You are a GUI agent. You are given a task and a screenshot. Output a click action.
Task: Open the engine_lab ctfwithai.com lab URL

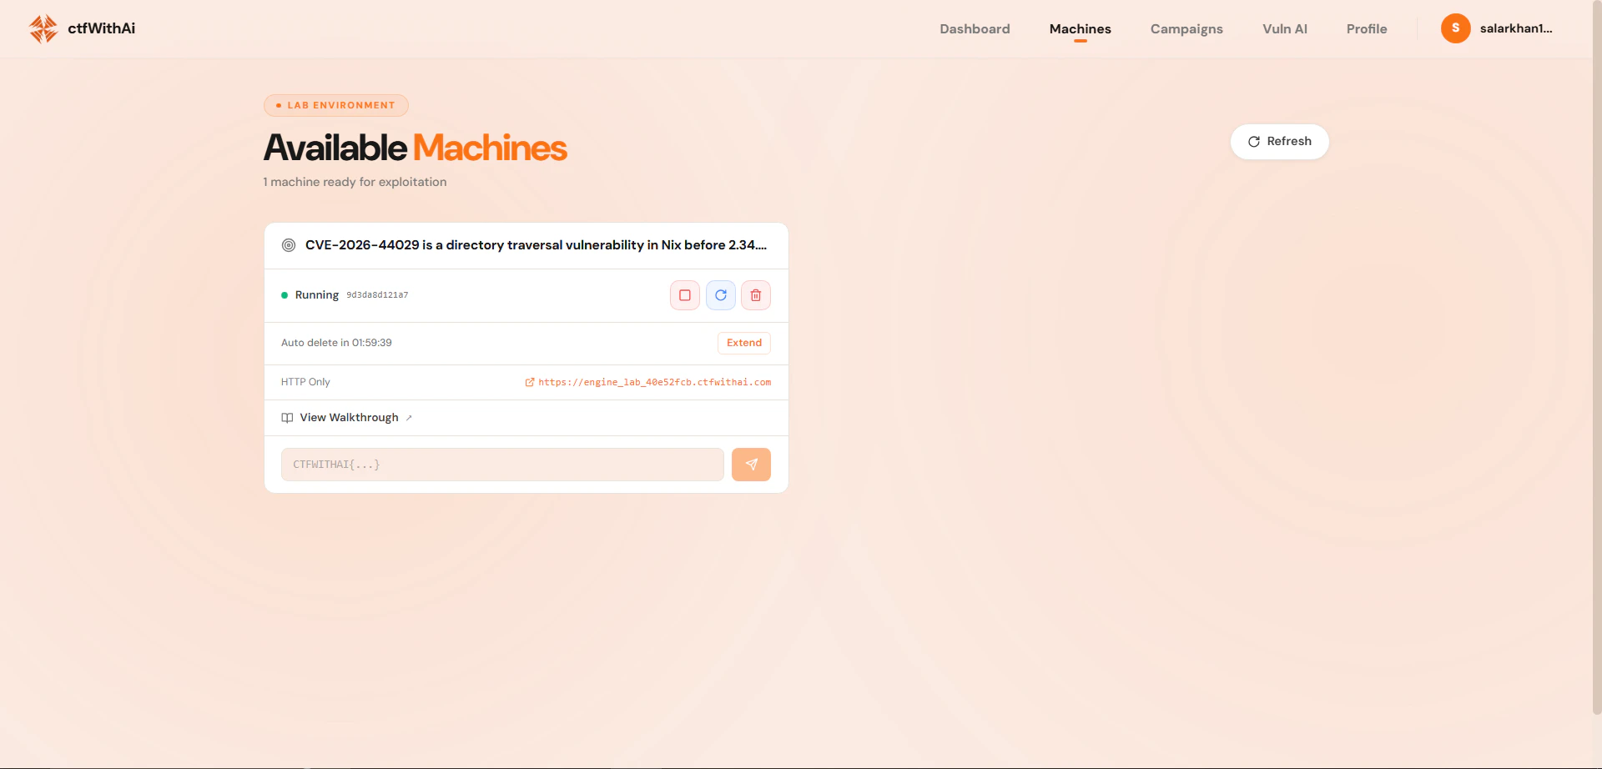654,382
